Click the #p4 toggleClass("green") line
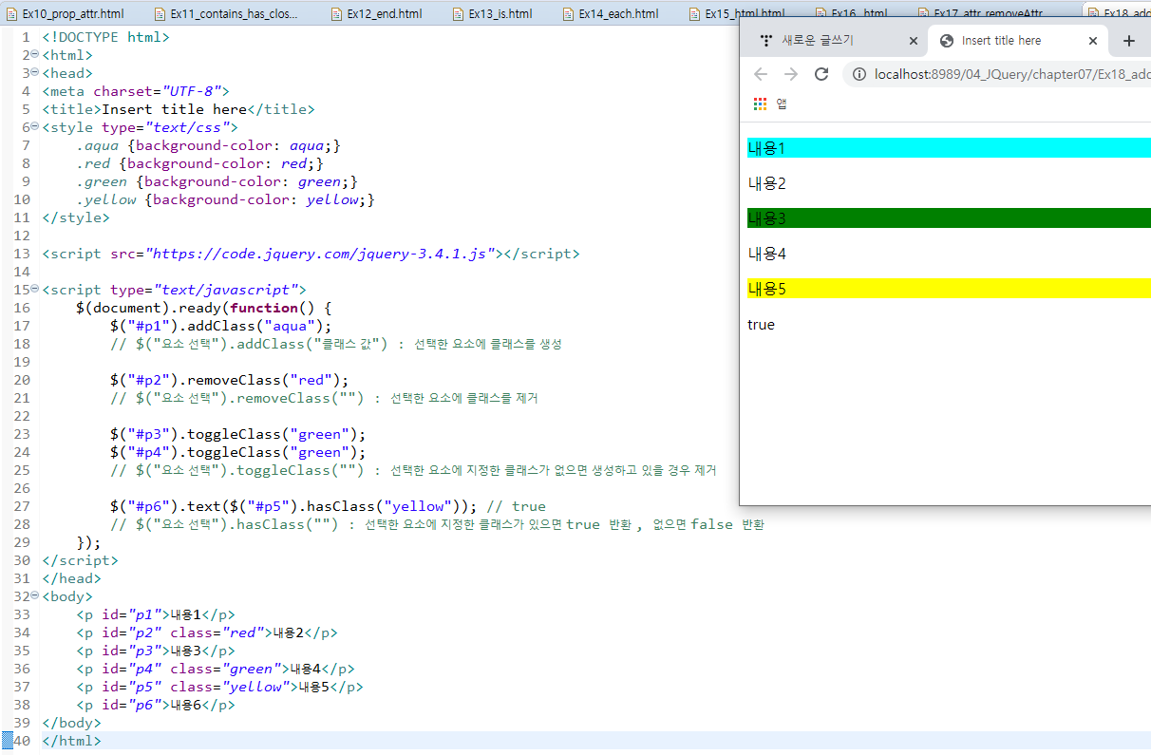 (238, 452)
